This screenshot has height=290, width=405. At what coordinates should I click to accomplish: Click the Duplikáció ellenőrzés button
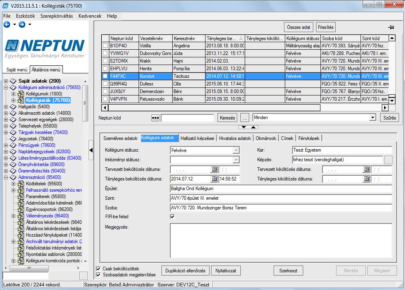click(185, 271)
